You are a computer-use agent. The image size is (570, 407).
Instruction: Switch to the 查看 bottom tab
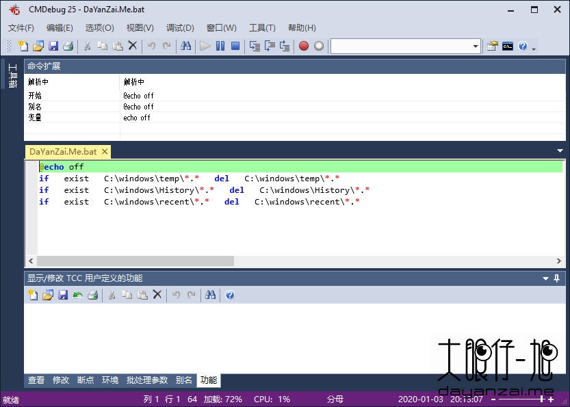point(36,380)
